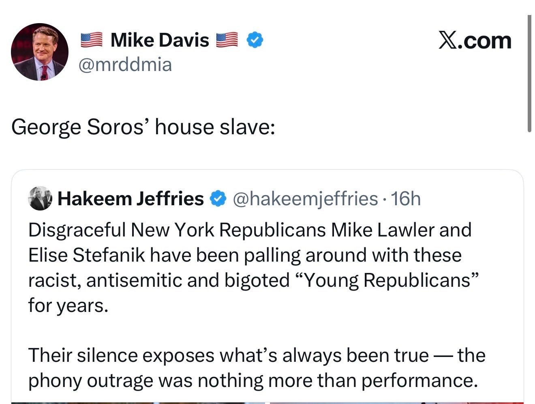The width and height of the screenshot is (535, 404).
Task: Click the "for years." line in quoted post
Action: click(68, 305)
